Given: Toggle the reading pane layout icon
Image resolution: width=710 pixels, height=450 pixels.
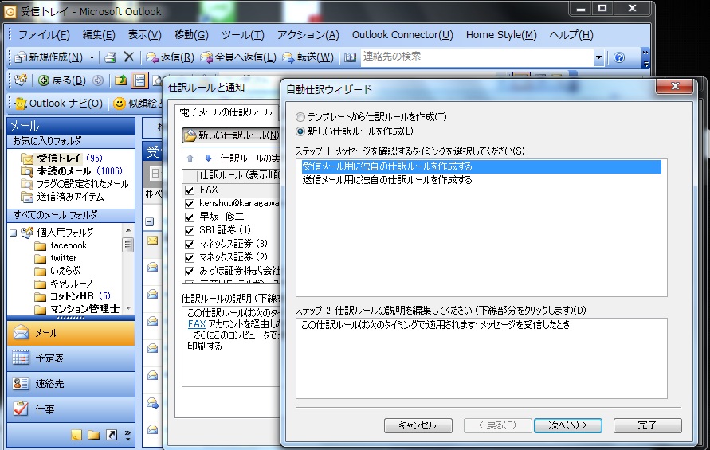Looking at the screenshot, I should coord(139,80).
